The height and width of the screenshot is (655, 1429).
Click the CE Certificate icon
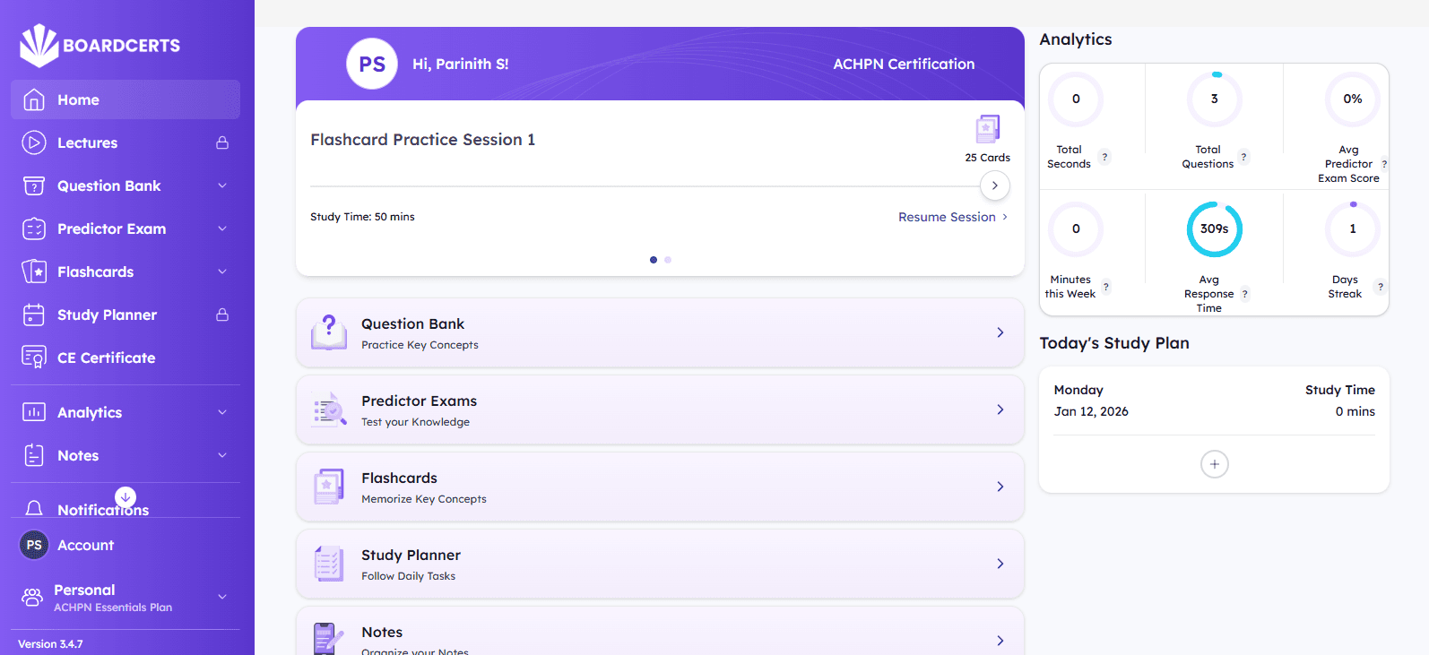(x=34, y=358)
